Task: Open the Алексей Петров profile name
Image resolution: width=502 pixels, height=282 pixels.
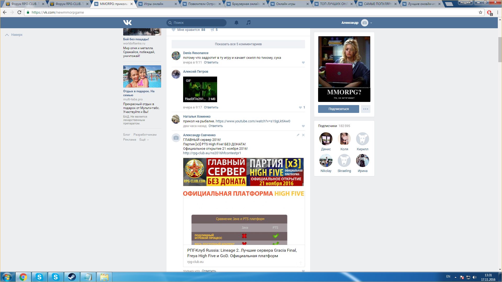Action: click(196, 72)
